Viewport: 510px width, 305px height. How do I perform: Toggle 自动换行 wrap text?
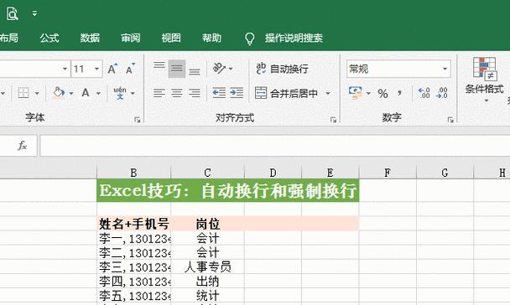click(x=282, y=69)
